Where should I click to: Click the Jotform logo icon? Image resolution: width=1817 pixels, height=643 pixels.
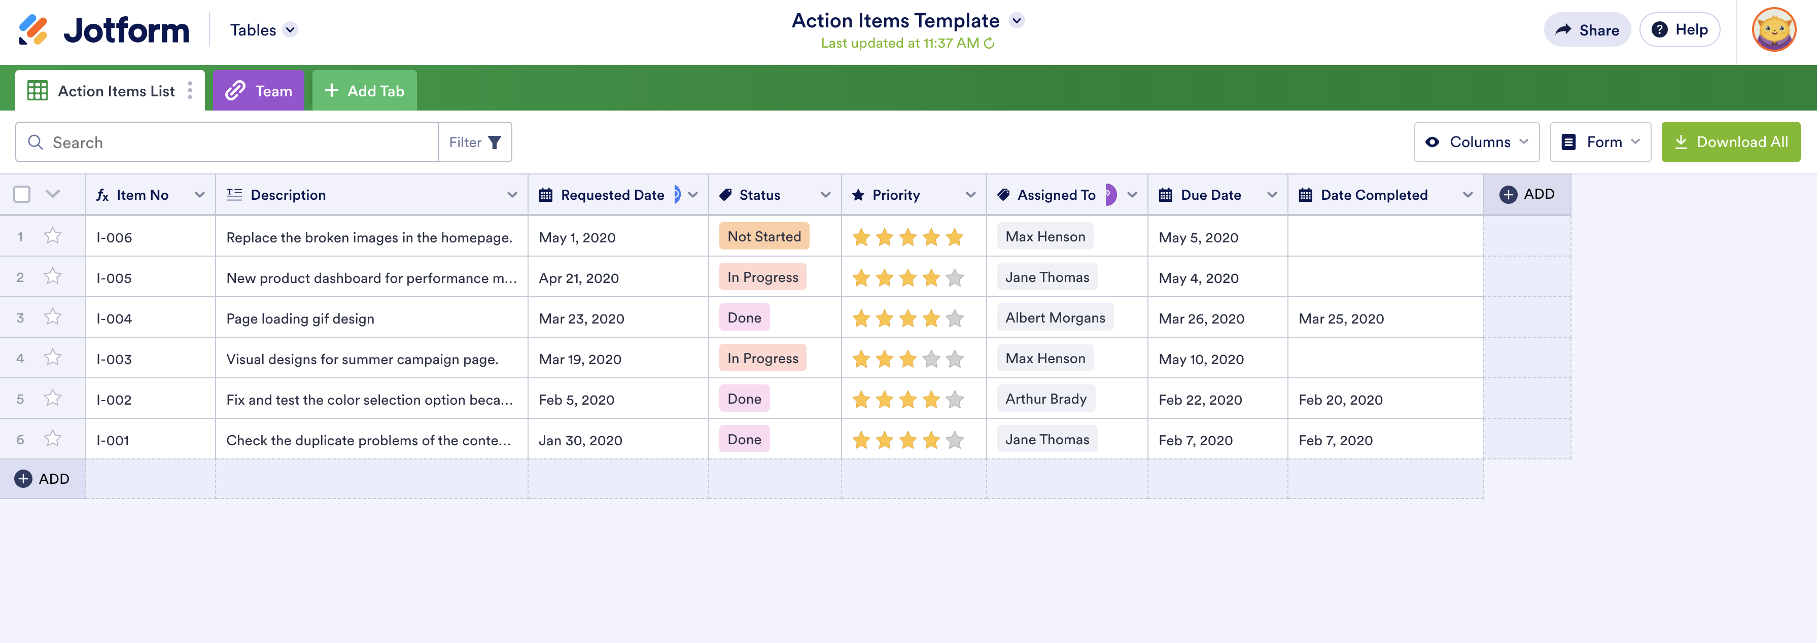(33, 29)
